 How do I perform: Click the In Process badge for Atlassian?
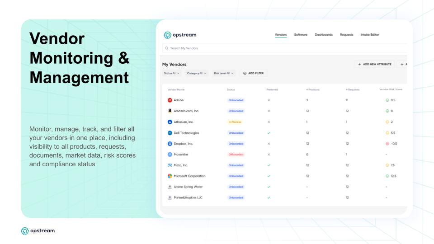pos(235,122)
